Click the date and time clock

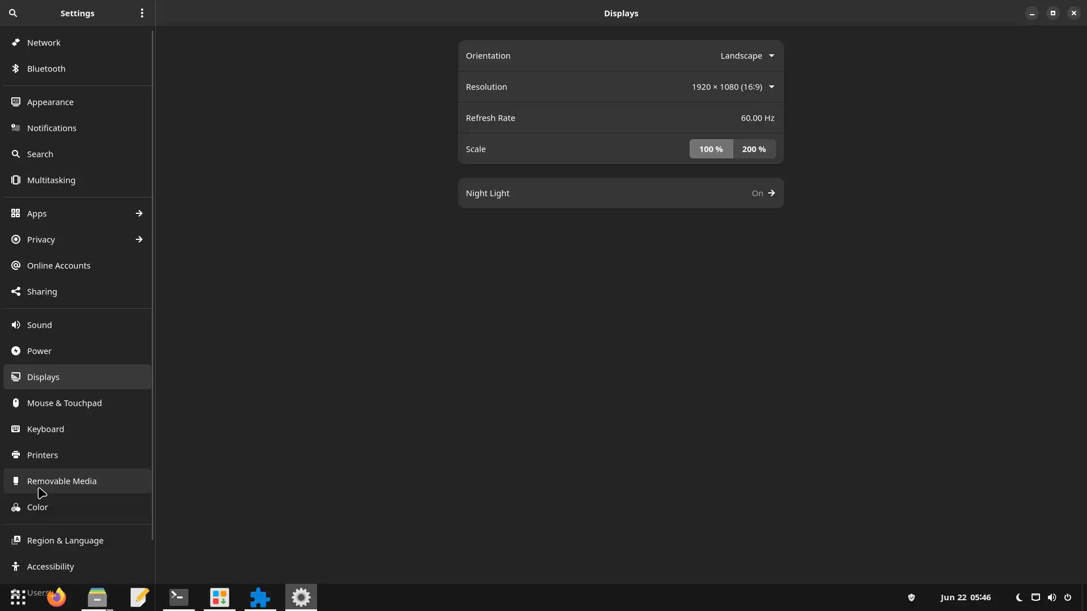pos(965,597)
